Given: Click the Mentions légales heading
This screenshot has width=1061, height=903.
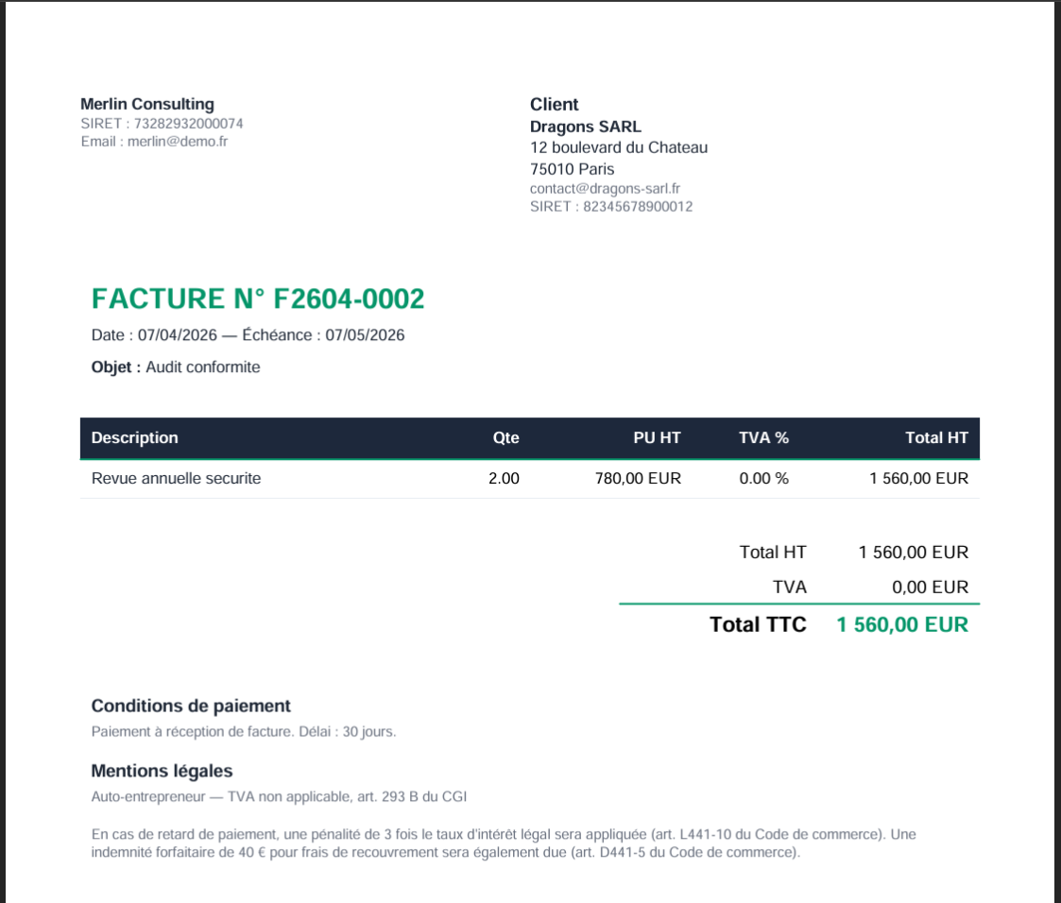Looking at the screenshot, I should click(x=162, y=771).
